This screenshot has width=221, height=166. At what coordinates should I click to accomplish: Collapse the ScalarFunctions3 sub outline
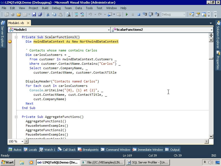pos(16,37)
